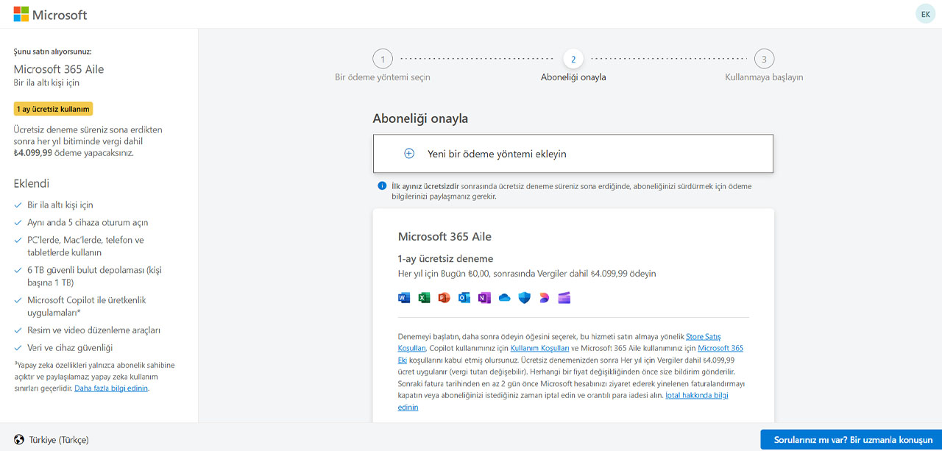This screenshot has height=451, width=942.
Task: Click the Outlook app icon
Action: pos(464,298)
